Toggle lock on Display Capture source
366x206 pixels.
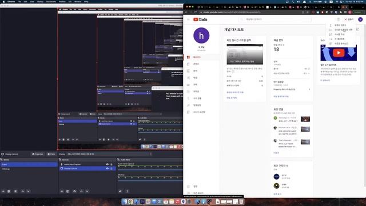112,168
